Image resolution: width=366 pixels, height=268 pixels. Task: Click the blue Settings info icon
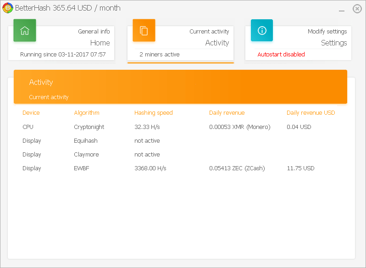click(262, 31)
